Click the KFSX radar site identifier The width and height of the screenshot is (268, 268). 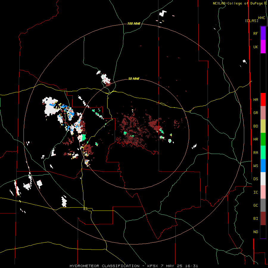coord(153,266)
